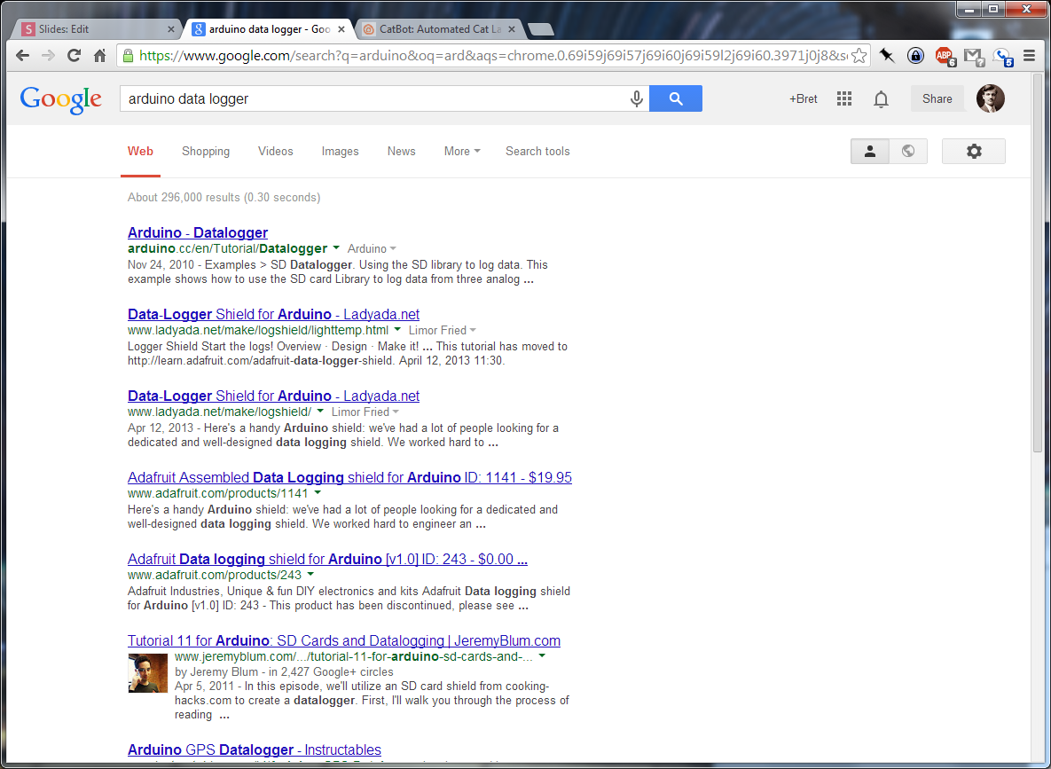The height and width of the screenshot is (769, 1051).
Task: Open Adafruit Data logging shield v1.0 result
Action: coord(328,559)
